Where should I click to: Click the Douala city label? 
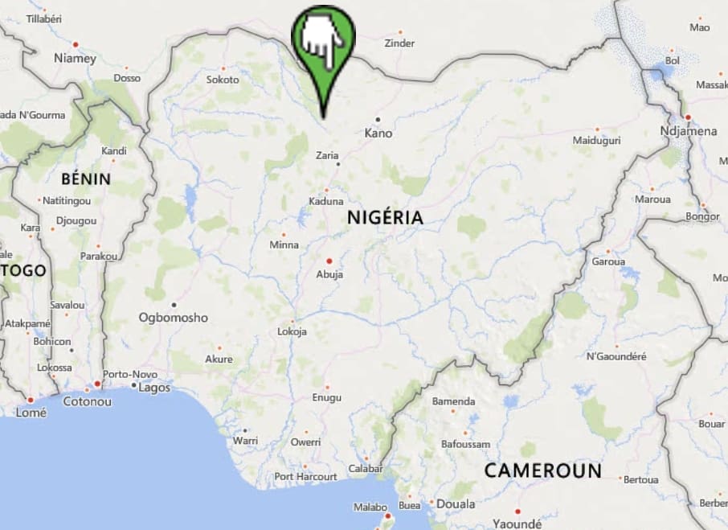point(456,504)
